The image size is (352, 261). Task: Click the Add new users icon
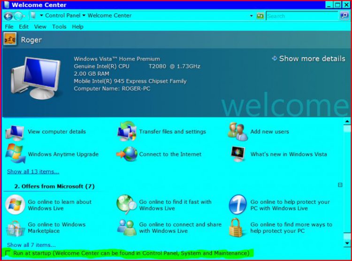(238, 132)
